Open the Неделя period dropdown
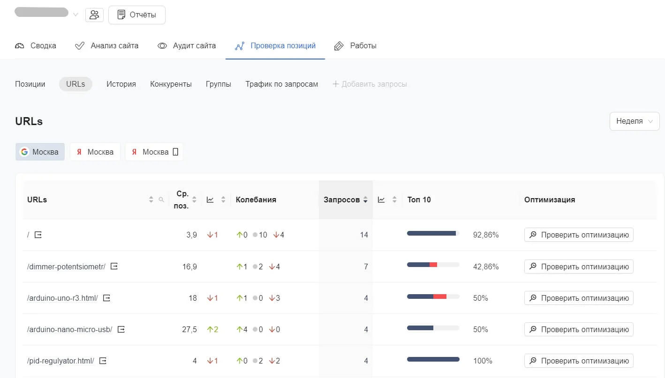 634,121
